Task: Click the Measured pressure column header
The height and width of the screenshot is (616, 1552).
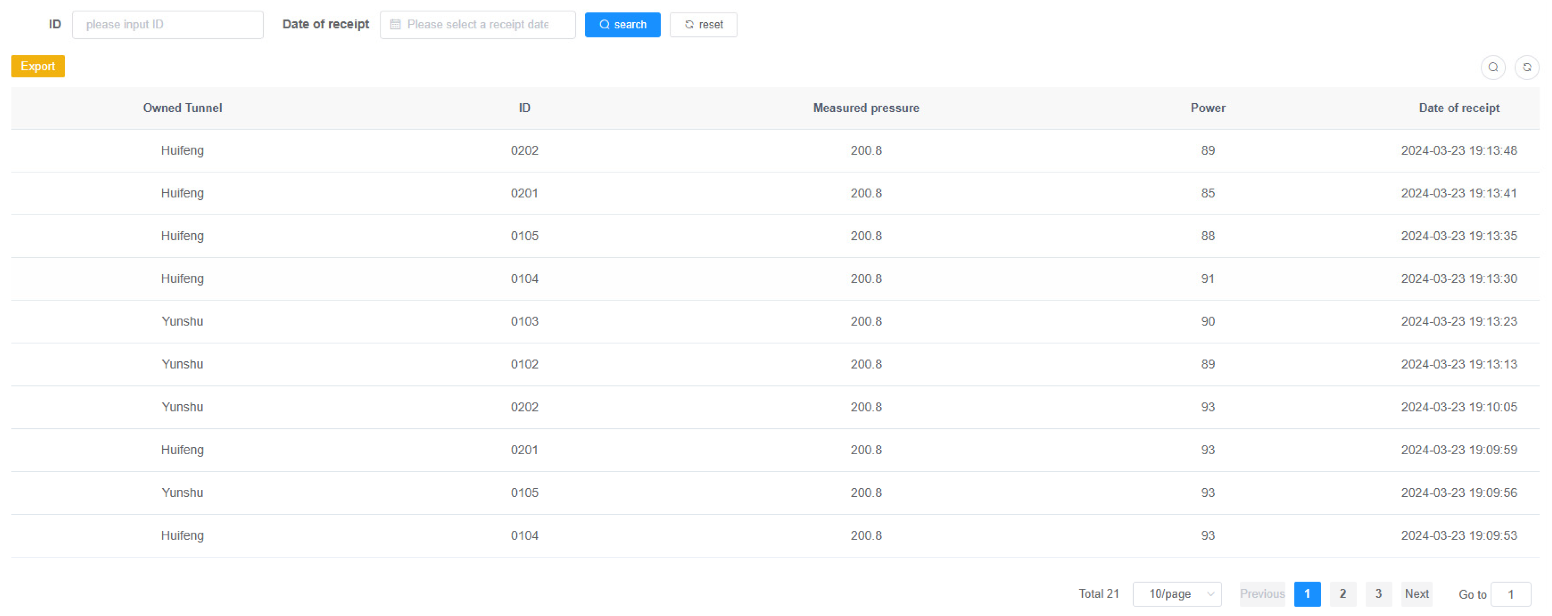Action: pyautogui.click(x=865, y=108)
